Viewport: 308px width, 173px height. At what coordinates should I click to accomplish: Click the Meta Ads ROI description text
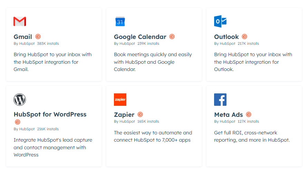251,136
